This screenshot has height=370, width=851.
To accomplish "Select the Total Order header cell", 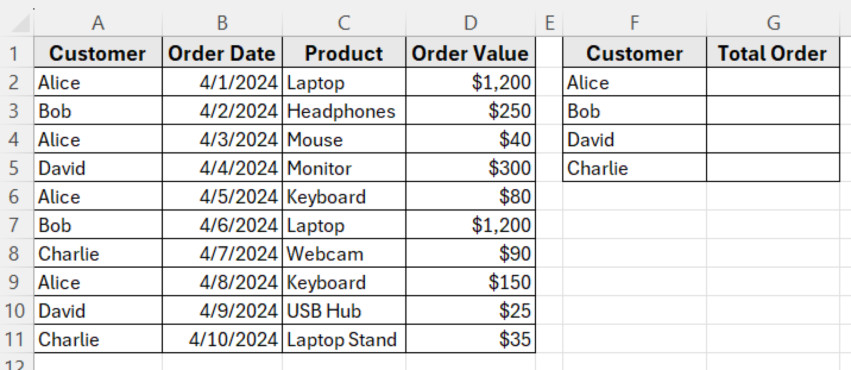I will pyautogui.click(x=774, y=53).
